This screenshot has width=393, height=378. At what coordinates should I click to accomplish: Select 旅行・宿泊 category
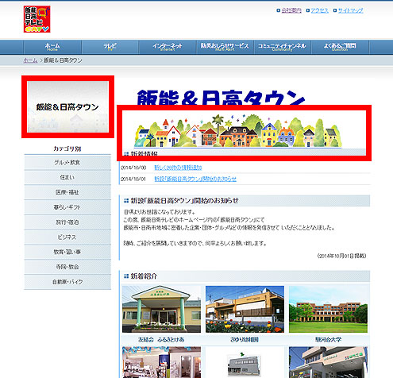67,222
